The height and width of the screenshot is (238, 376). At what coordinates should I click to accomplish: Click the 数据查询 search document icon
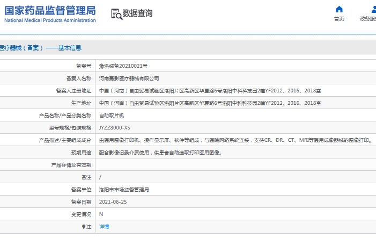(116, 14)
